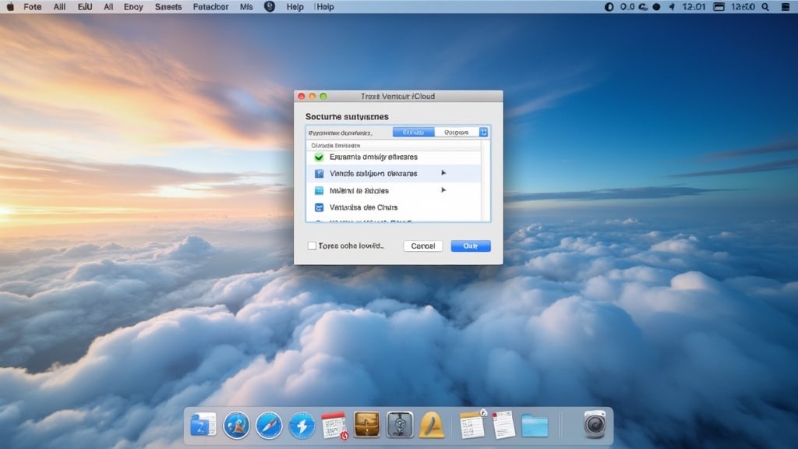Click the half-circle status icon in menu bar

[x=609, y=6]
